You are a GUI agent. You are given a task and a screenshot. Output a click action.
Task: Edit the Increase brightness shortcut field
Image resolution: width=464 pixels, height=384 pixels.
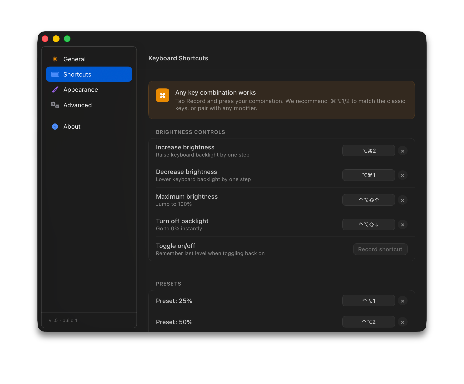point(369,151)
